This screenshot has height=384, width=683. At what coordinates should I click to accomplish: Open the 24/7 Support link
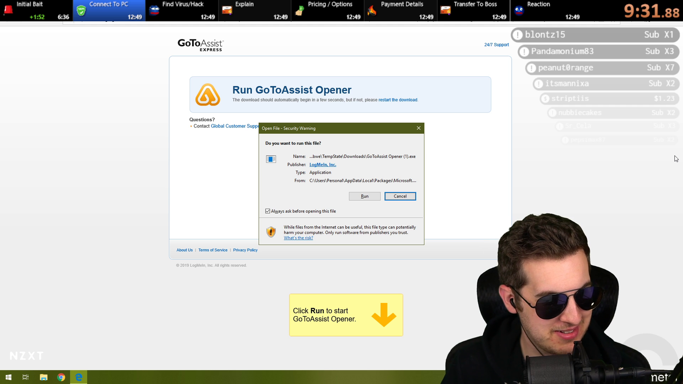tap(496, 45)
